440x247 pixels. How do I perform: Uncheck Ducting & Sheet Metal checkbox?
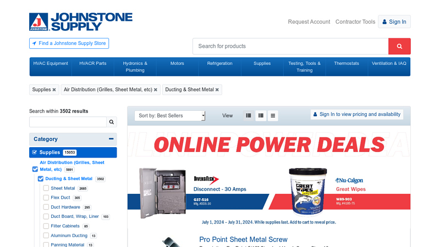pos(41,179)
